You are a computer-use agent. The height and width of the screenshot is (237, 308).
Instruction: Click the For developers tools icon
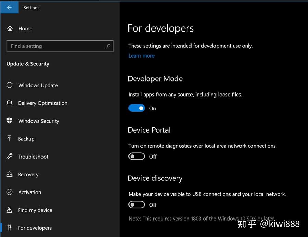[x=9, y=228]
